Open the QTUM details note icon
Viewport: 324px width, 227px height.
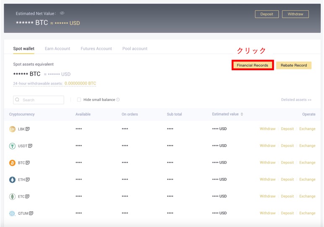pyautogui.click(x=31, y=213)
